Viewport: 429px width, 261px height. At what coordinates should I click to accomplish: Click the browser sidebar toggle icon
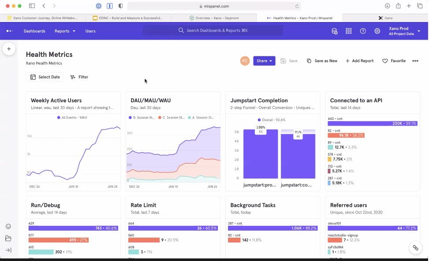click(32, 6)
